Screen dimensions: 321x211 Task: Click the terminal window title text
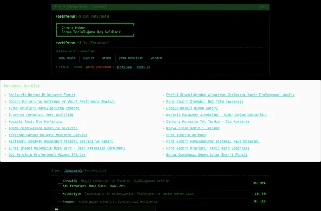(87, 7)
